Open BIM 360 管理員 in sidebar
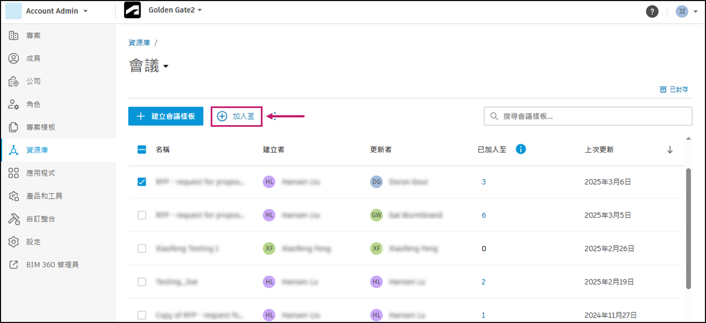Viewport: 706px width, 323px height. tap(52, 265)
